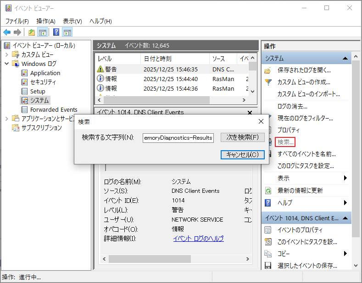
Task: Open the ヘルプ(H) menu
Action: pyautogui.click(x=100, y=21)
